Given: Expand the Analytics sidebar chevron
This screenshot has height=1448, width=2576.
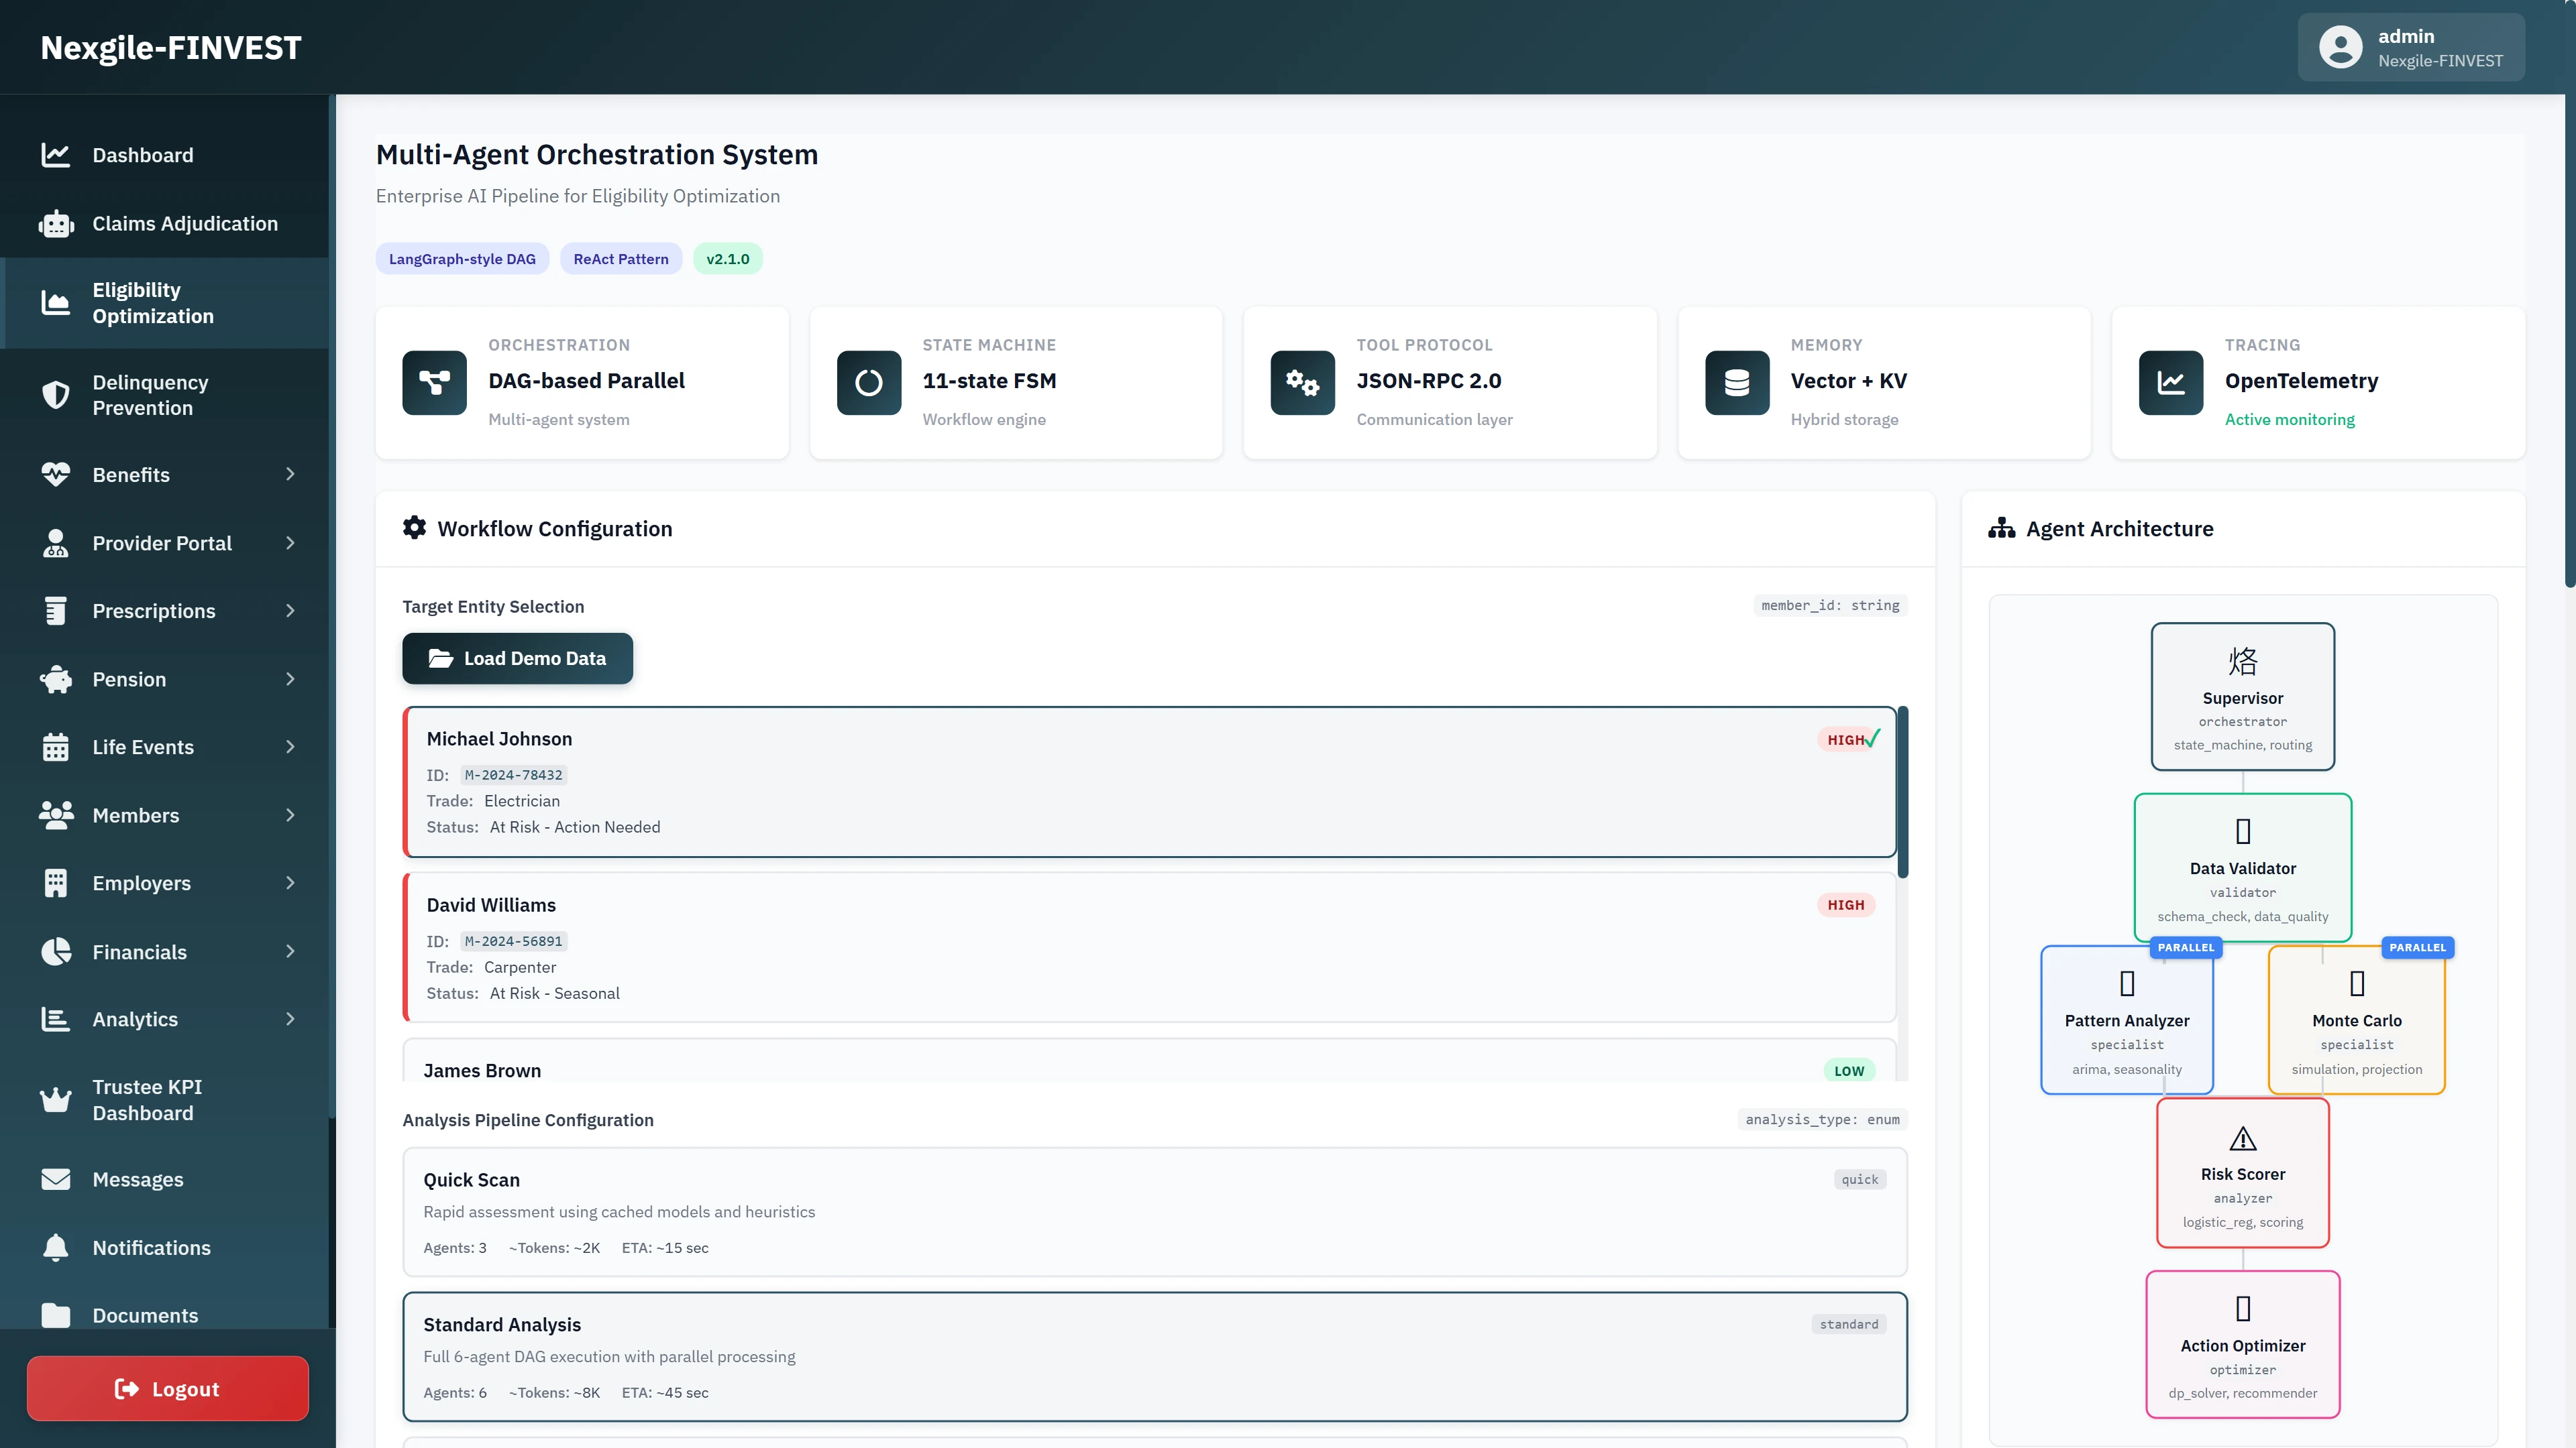Looking at the screenshot, I should click(290, 1019).
